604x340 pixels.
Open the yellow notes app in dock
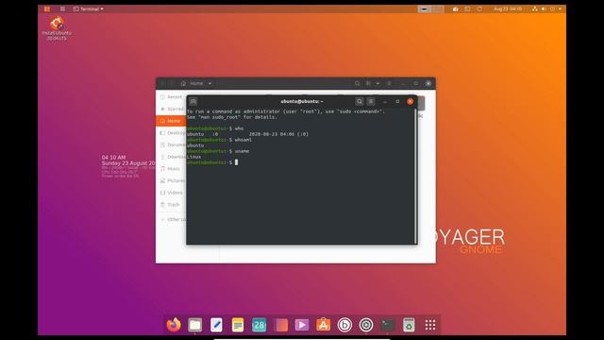pyautogui.click(x=238, y=325)
